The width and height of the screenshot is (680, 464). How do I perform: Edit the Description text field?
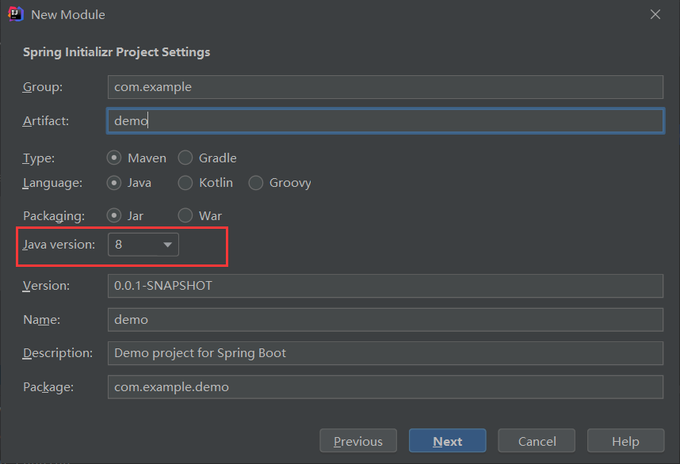click(x=385, y=353)
